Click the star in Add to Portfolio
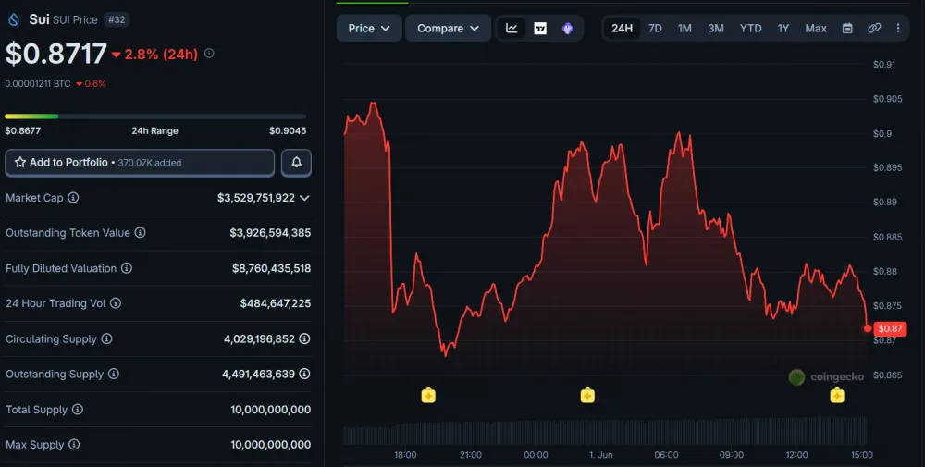 (x=20, y=162)
